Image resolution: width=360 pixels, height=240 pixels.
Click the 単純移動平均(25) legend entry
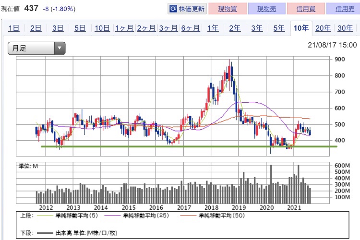click(x=137, y=216)
